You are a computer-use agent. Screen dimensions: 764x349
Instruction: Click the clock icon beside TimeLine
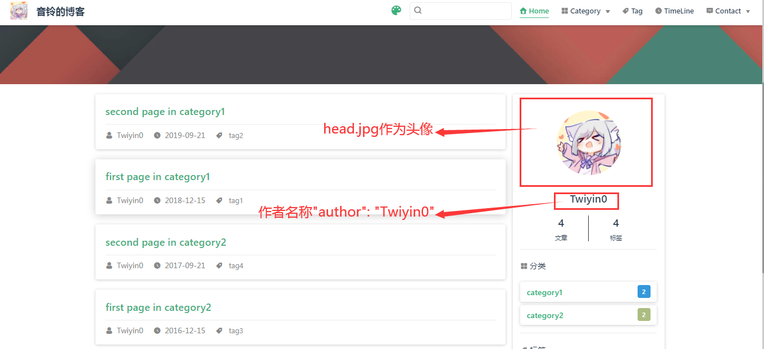[658, 11]
